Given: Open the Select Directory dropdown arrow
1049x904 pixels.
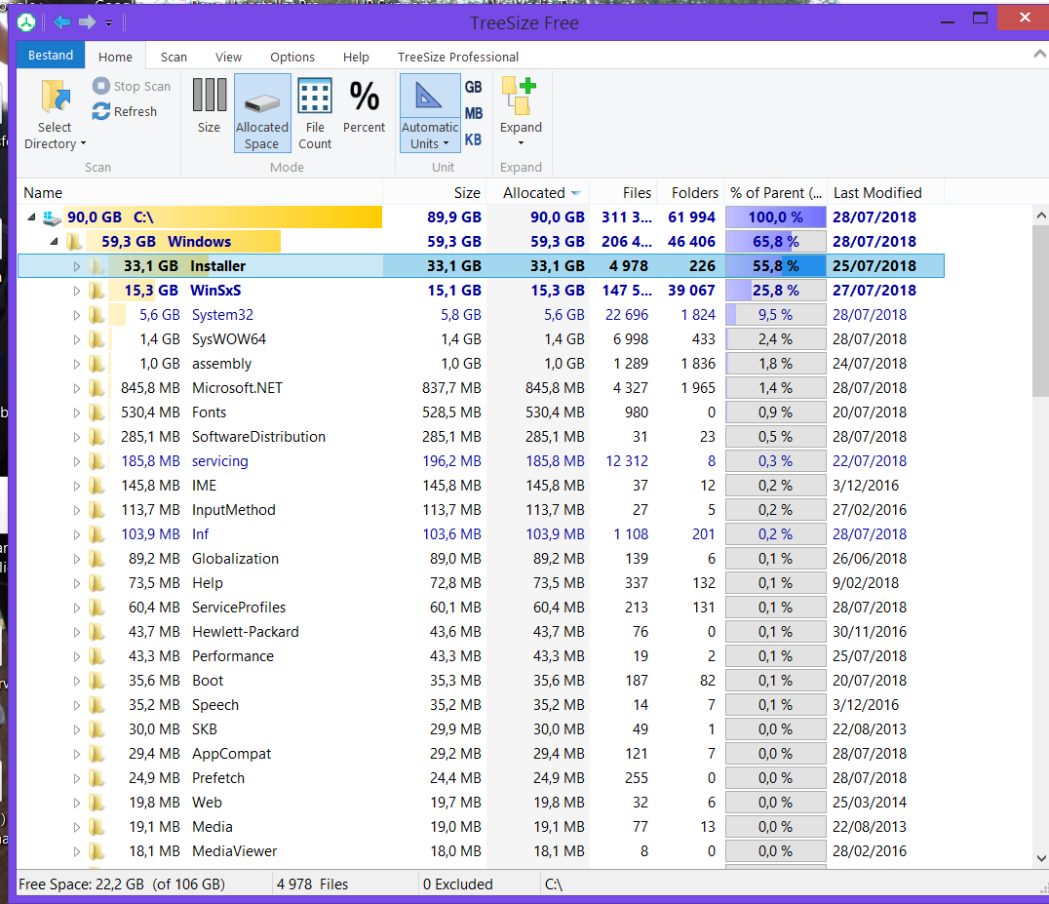Looking at the screenshot, I should (x=83, y=144).
